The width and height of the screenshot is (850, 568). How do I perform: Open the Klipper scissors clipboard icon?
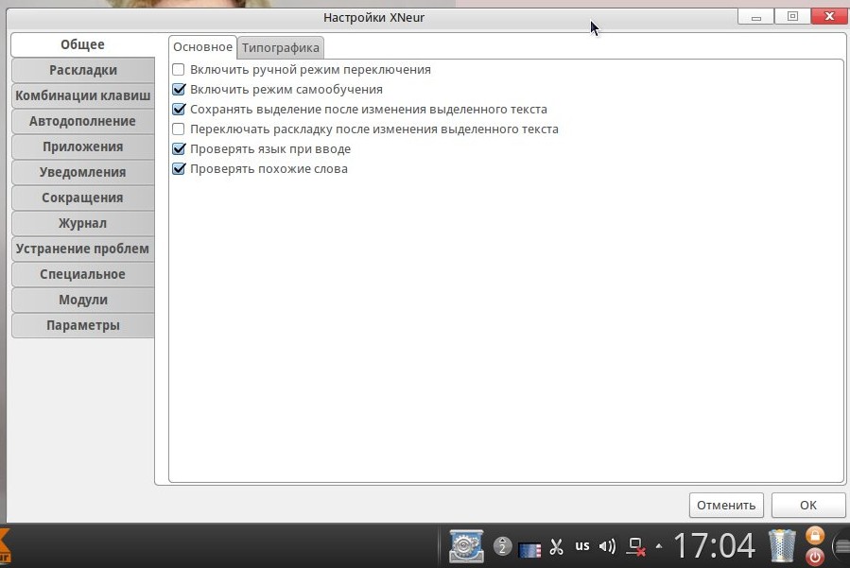click(x=556, y=546)
